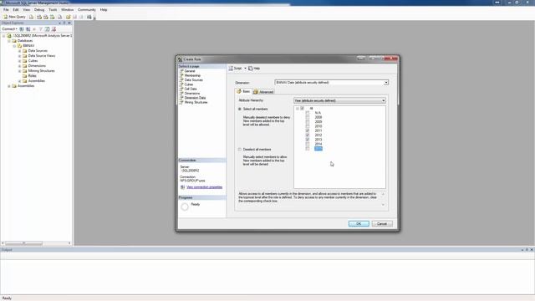Check the N/A year checkbox
Viewport: 535px width, 301px height.
click(308, 113)
